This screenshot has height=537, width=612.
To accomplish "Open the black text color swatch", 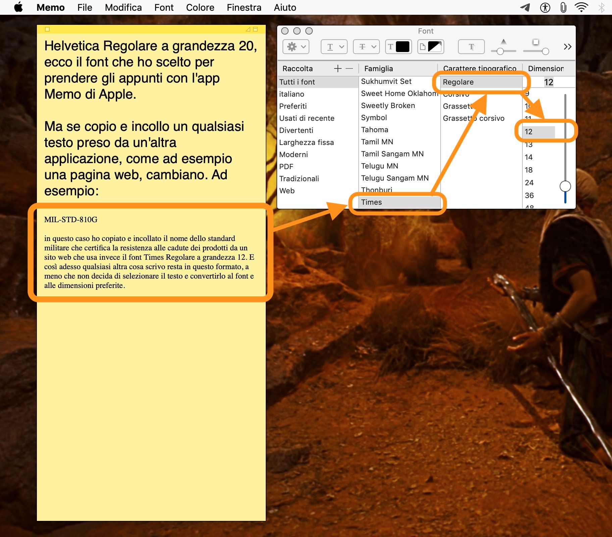I will coord(398,47).
